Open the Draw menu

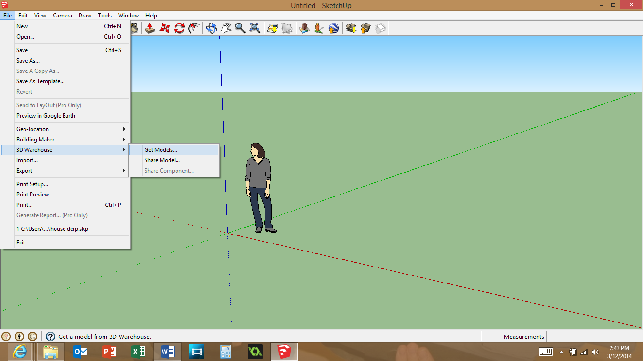(x=85, y=16)
